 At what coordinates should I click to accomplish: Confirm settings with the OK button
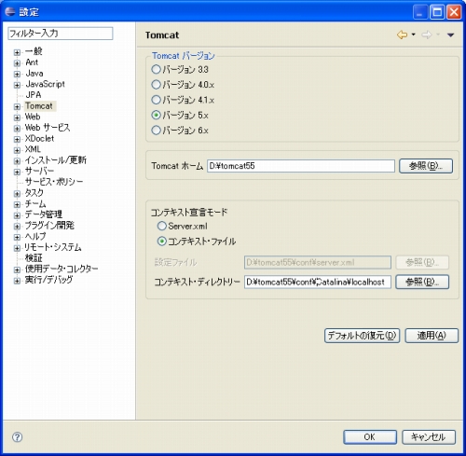(370, 437)
